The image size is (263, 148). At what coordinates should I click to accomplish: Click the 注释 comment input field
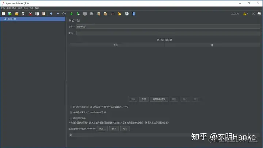tap(168, 33)
